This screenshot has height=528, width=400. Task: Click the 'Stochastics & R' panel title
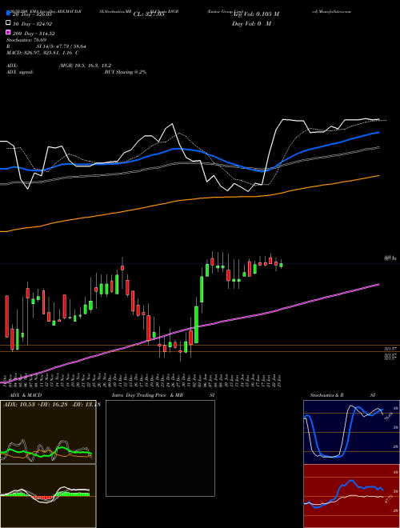[x=326, y=395]
